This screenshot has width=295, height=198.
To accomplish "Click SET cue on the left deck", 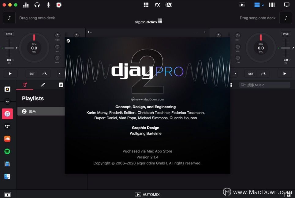I will 32,74.
